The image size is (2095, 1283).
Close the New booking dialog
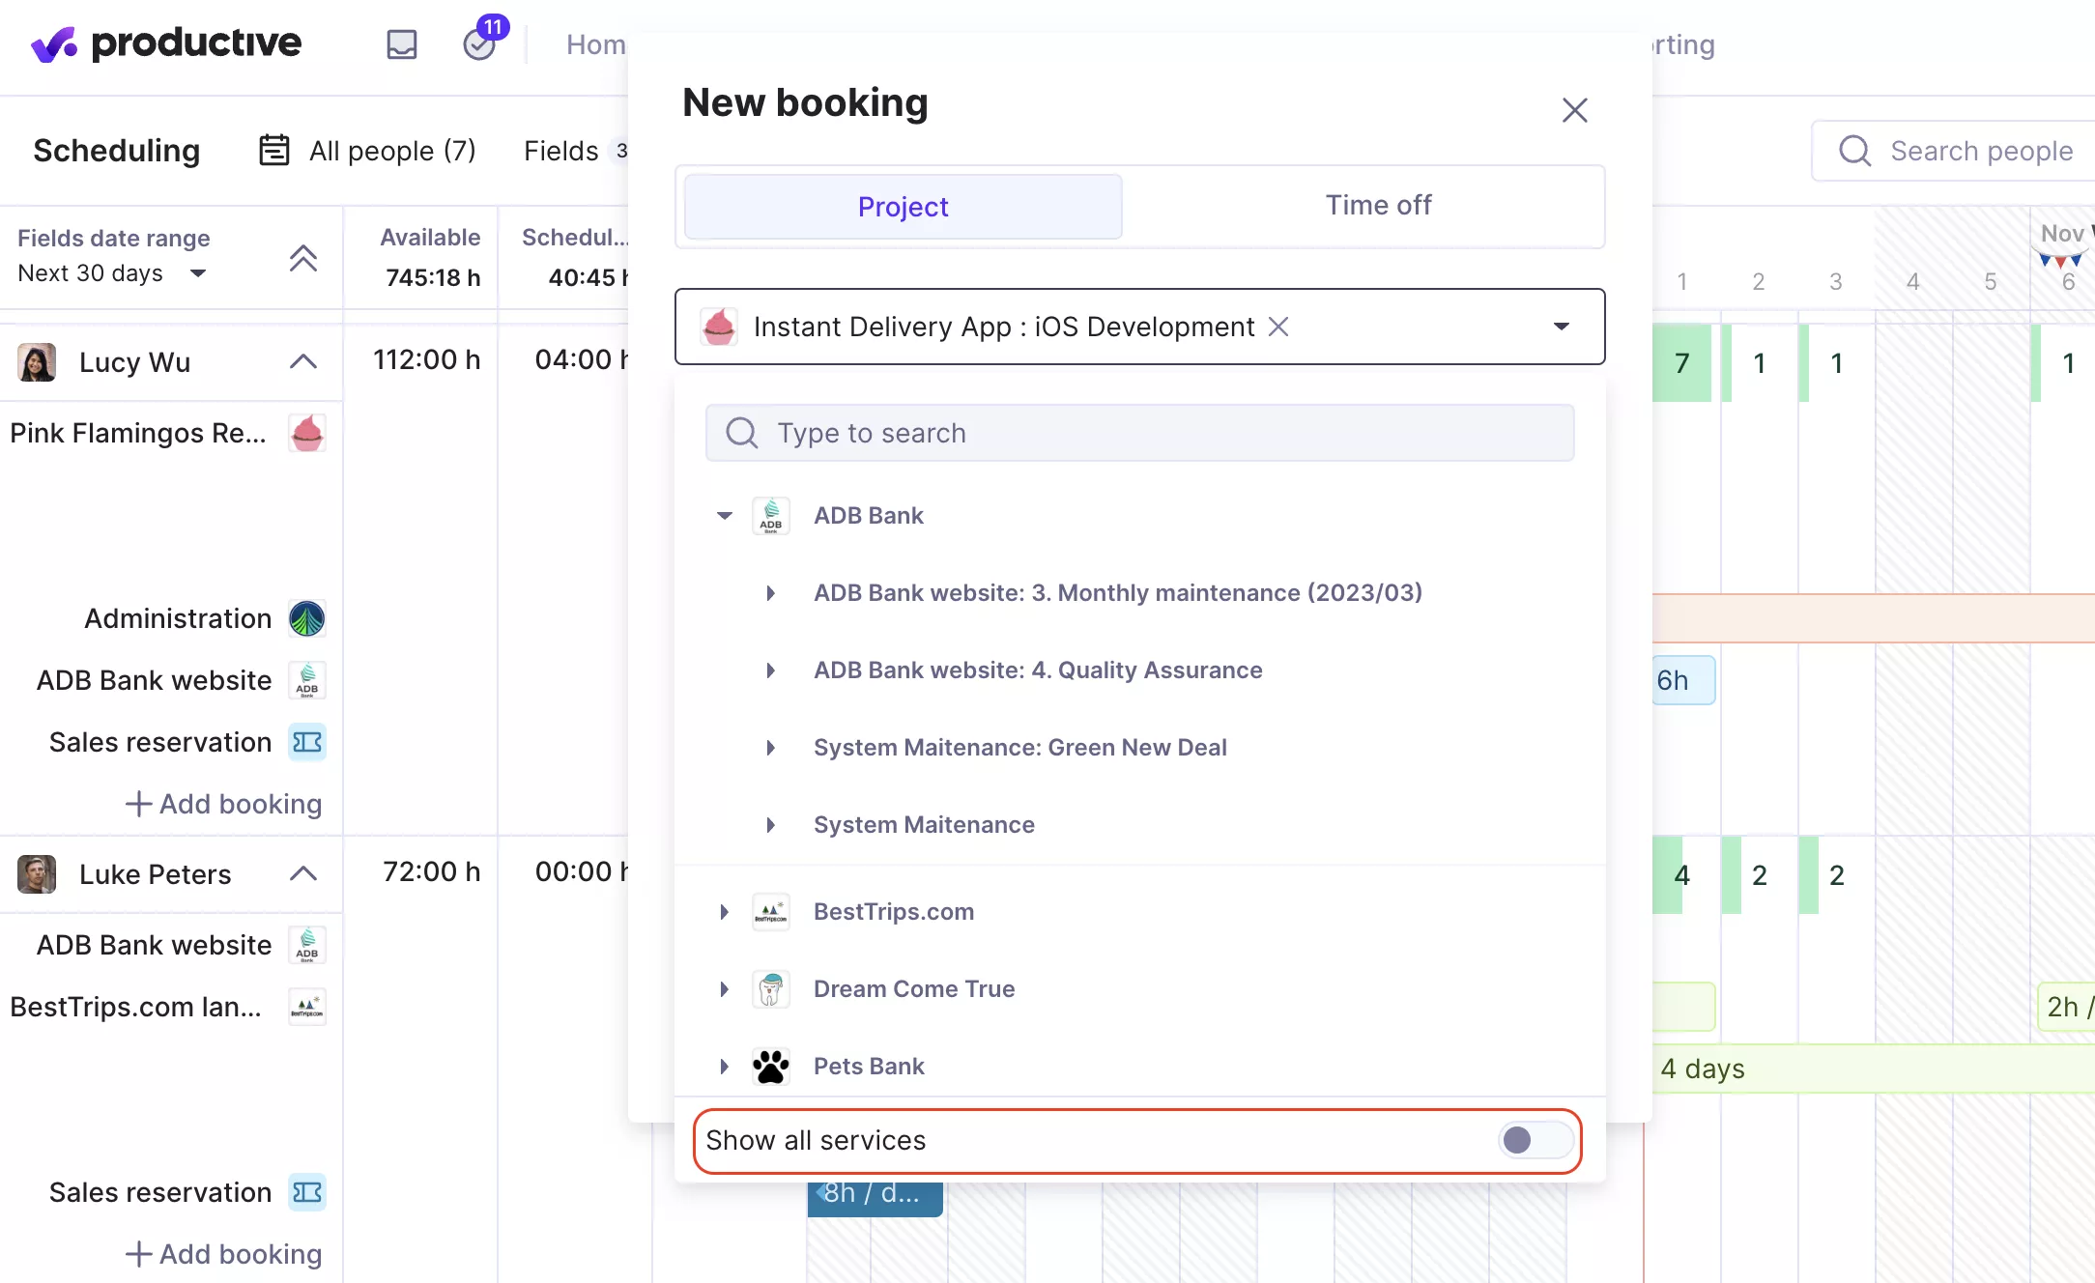tap(1575, 110)
